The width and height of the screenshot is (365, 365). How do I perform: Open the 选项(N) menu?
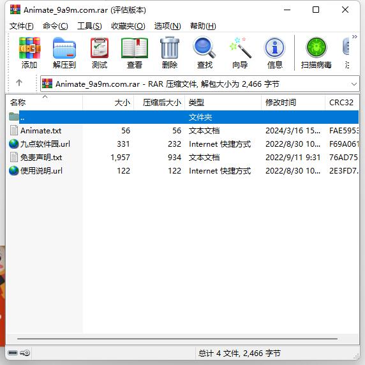pos(168,26)
